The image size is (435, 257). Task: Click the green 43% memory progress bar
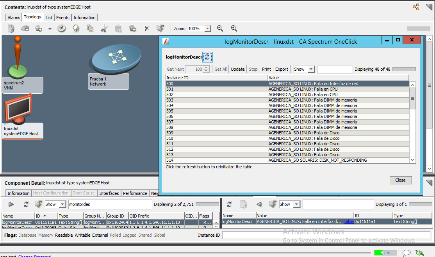385,253
